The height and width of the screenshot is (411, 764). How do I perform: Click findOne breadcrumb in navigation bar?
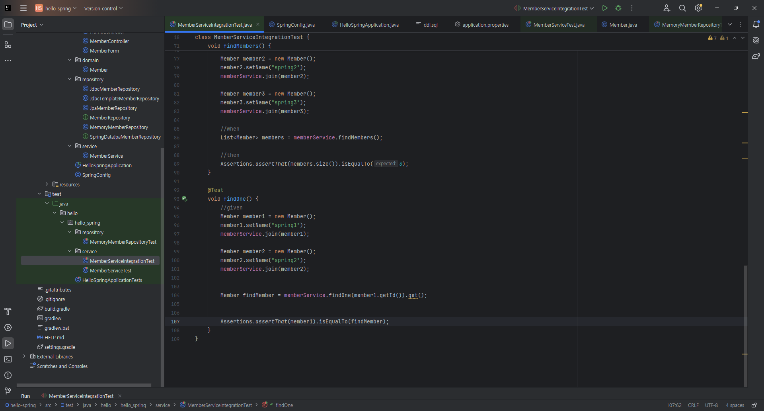coord(284,405)
